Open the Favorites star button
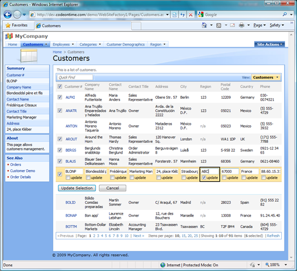The image size is (297, 271). 16,25
